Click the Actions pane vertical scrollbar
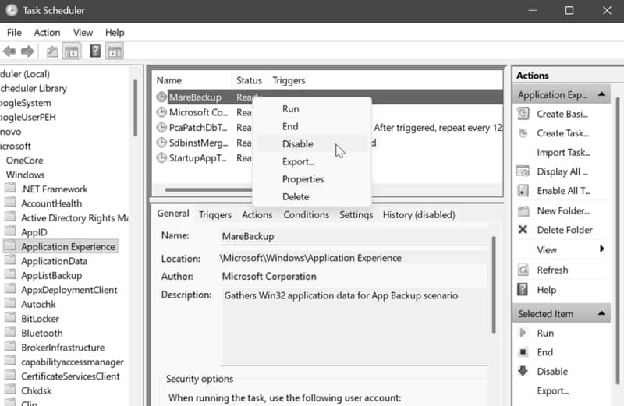This screenshot has height=406, width=624. pyautogui.click(x=618, y=241)
